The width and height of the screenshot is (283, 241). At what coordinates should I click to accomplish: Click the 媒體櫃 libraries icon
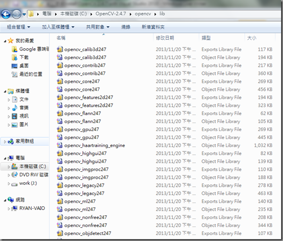pos(11,91)
